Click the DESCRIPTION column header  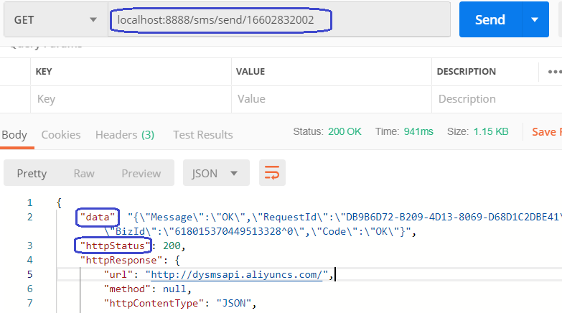click(x=467, y=72)
